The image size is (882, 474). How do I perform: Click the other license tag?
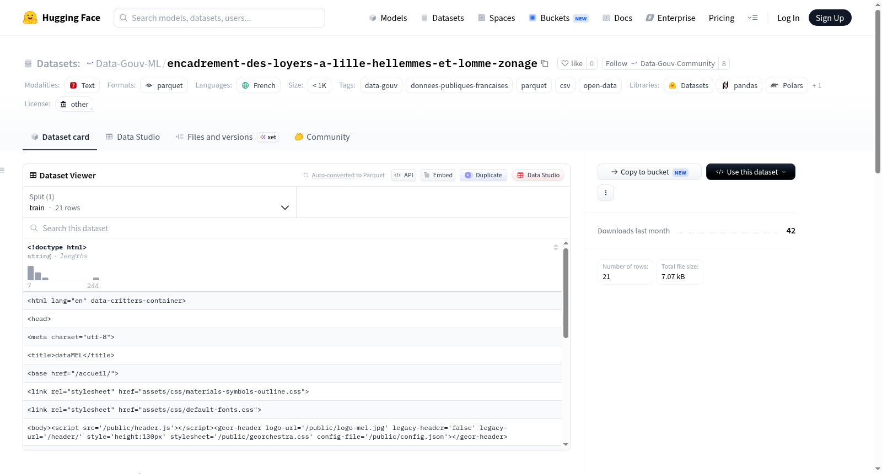click(x=74, y=104)
